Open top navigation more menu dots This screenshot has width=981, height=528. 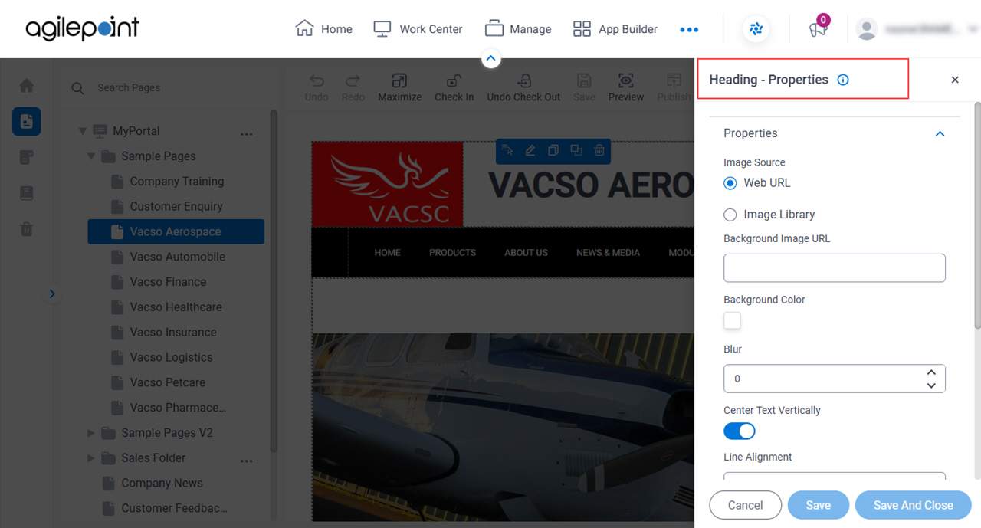(689, 30)
